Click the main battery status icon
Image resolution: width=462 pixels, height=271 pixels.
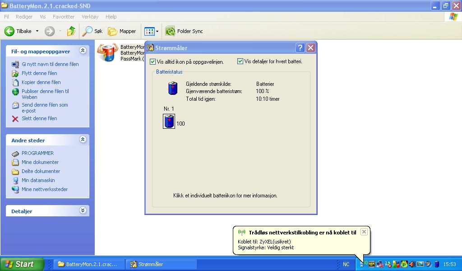pyautogui.click(x=173, y=88)
